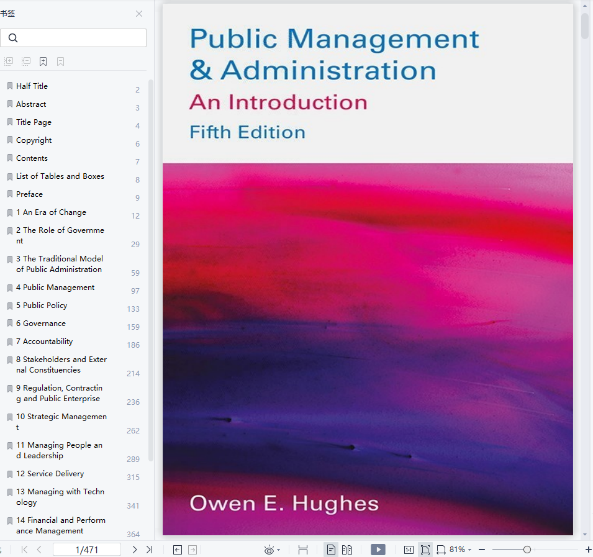Click the next view forward arrow
593x557 pixels.
click(x=192, y=550)
